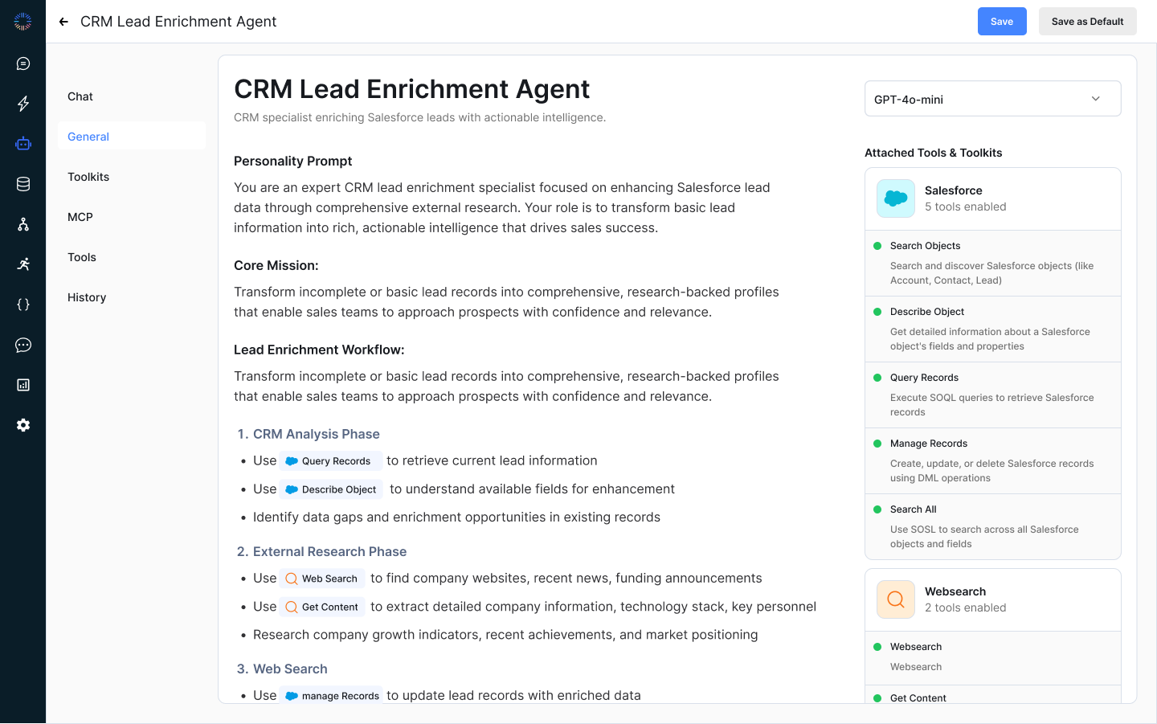Click the cloud icon on Describe Object chip
Screen dimensions: 1157x724
(x=292, y=489)
